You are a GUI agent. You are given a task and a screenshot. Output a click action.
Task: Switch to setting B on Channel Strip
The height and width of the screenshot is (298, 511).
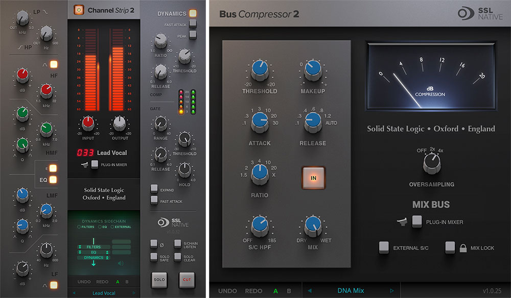(126, 282)
